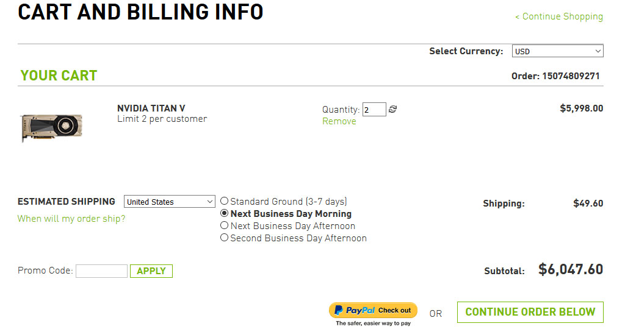Click the NVIDIA TITAN V product thumbnail
The image size is (625, 329).
51,127
